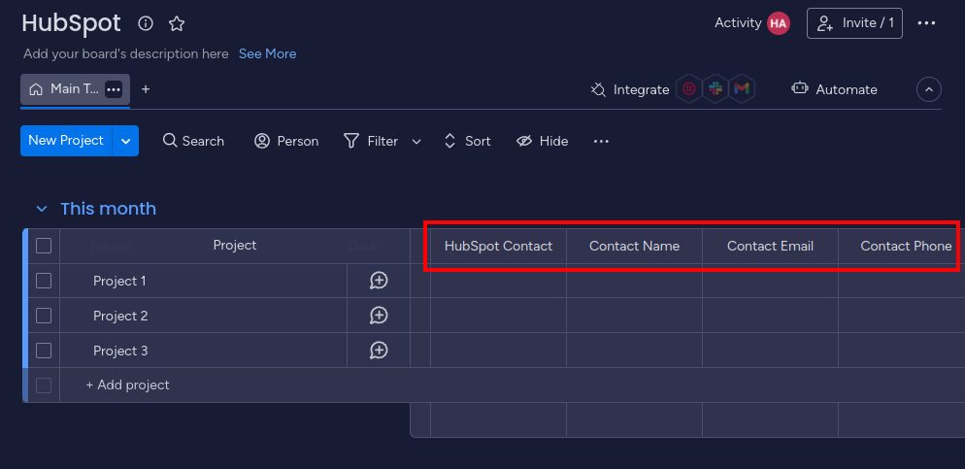Open Automate center
965x469 pixels.
tap(835, 90)
